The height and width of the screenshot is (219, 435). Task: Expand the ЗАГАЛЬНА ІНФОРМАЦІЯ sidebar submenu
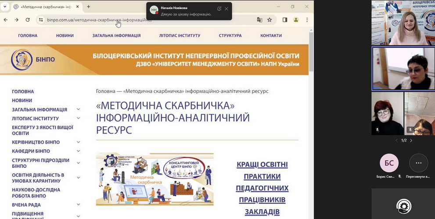click(79, 109)
